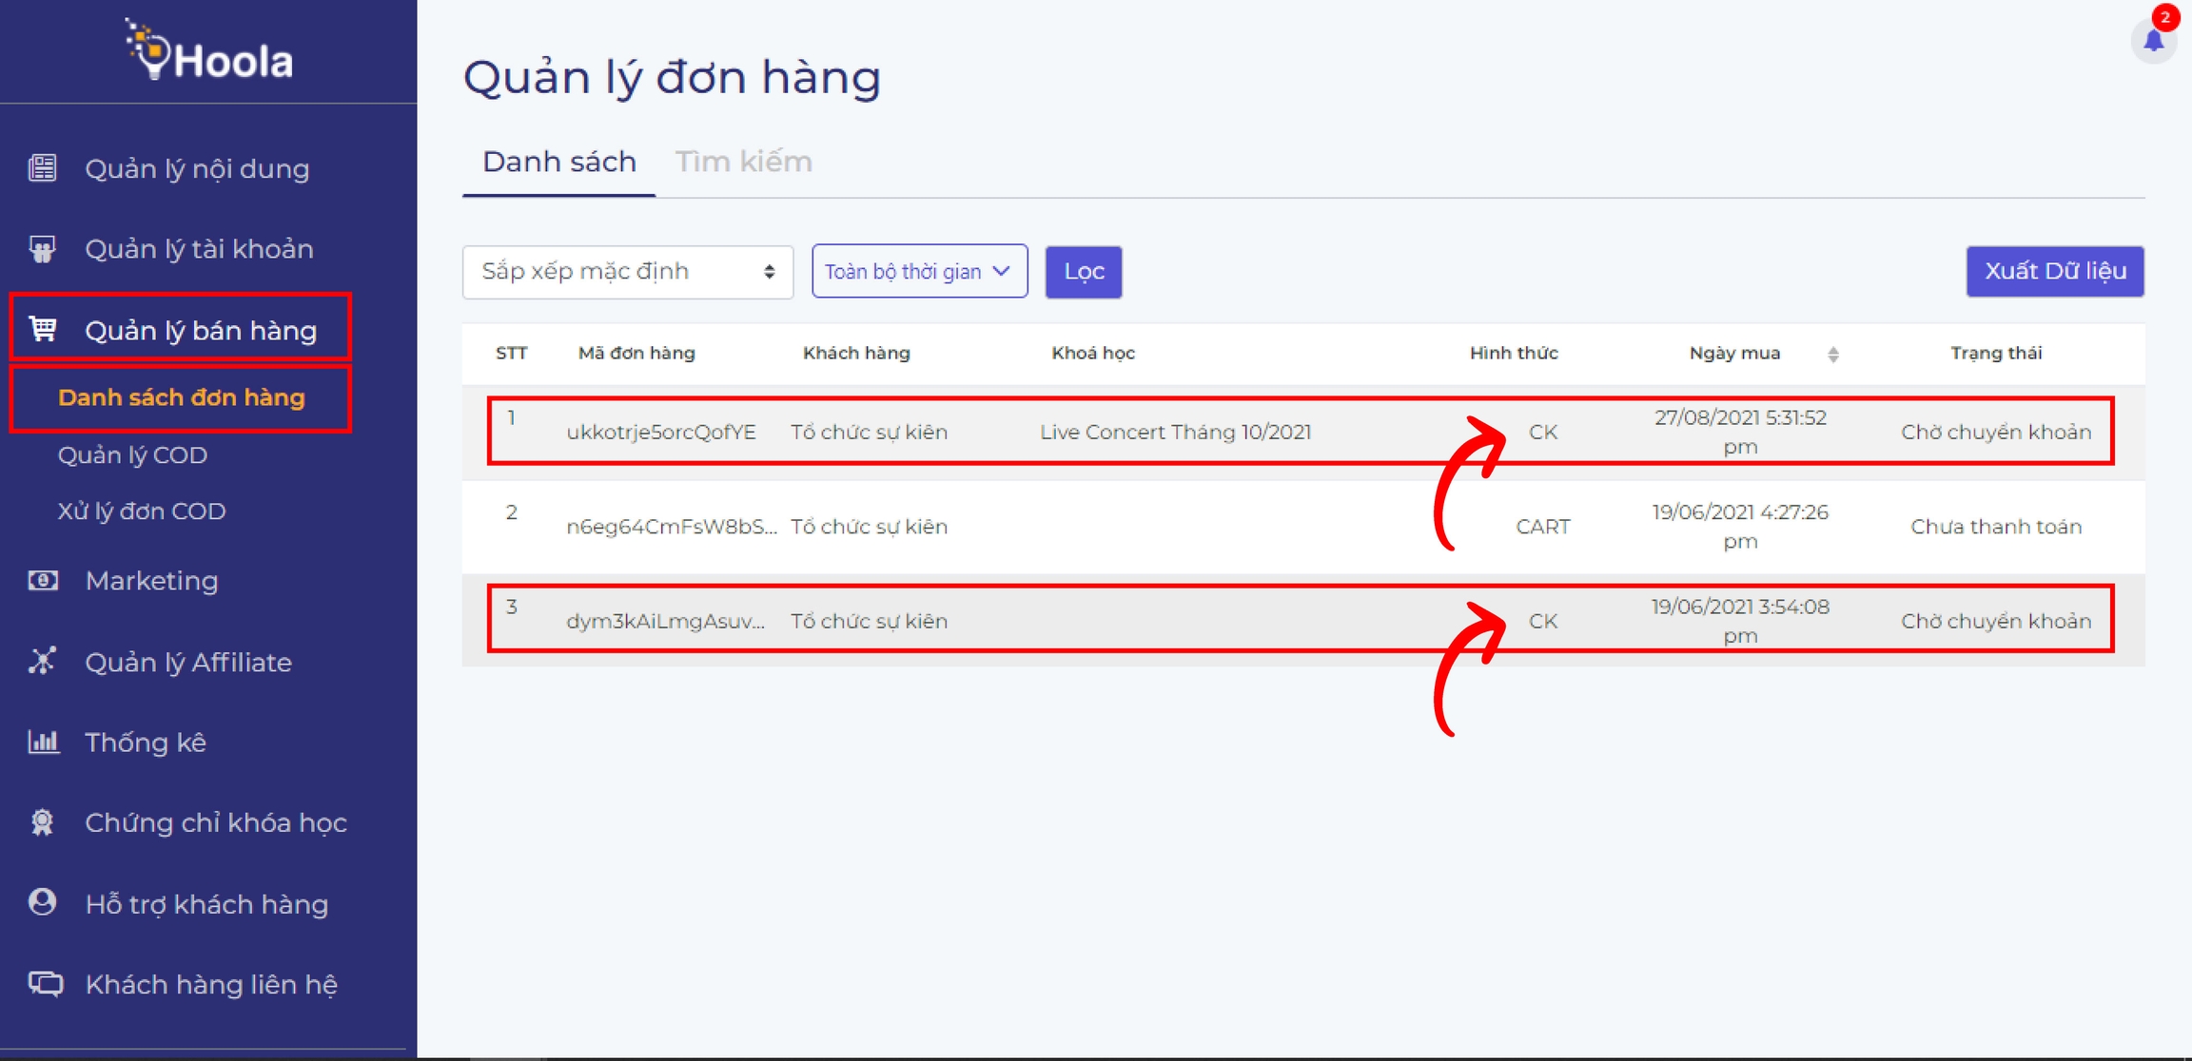Click the Hỗ trợ khách hàng user icon
The image size is (2192, 1061).
click(43, 902)
